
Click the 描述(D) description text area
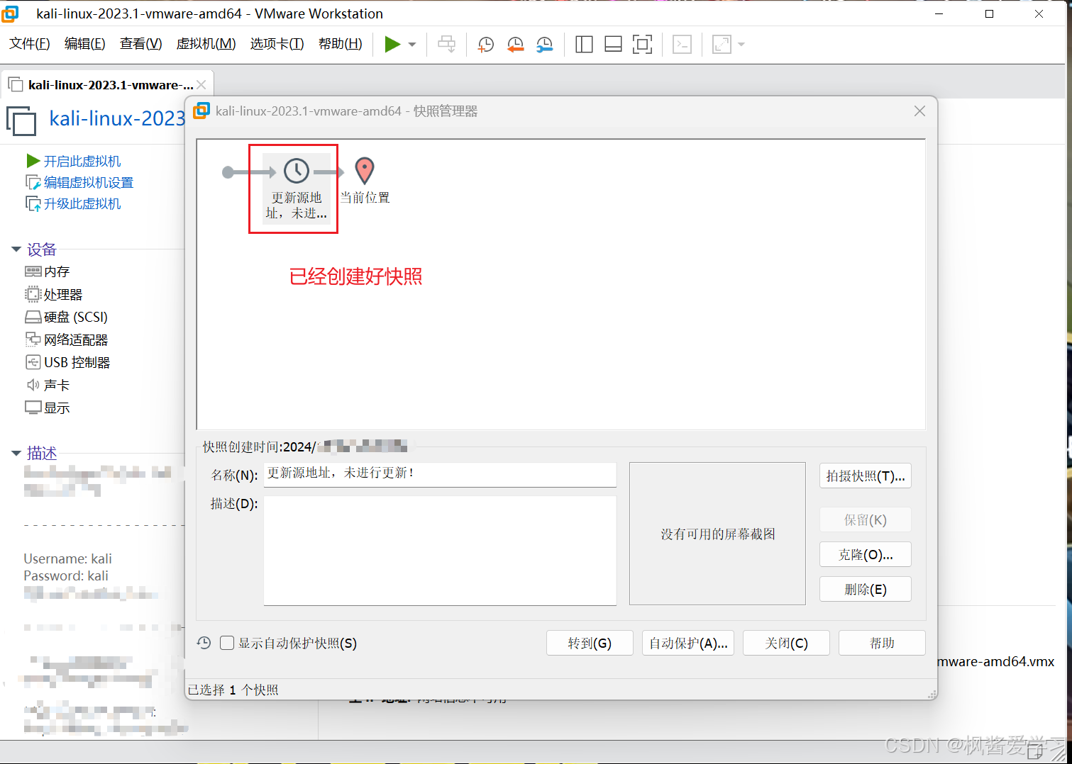[x=440, y=551]
